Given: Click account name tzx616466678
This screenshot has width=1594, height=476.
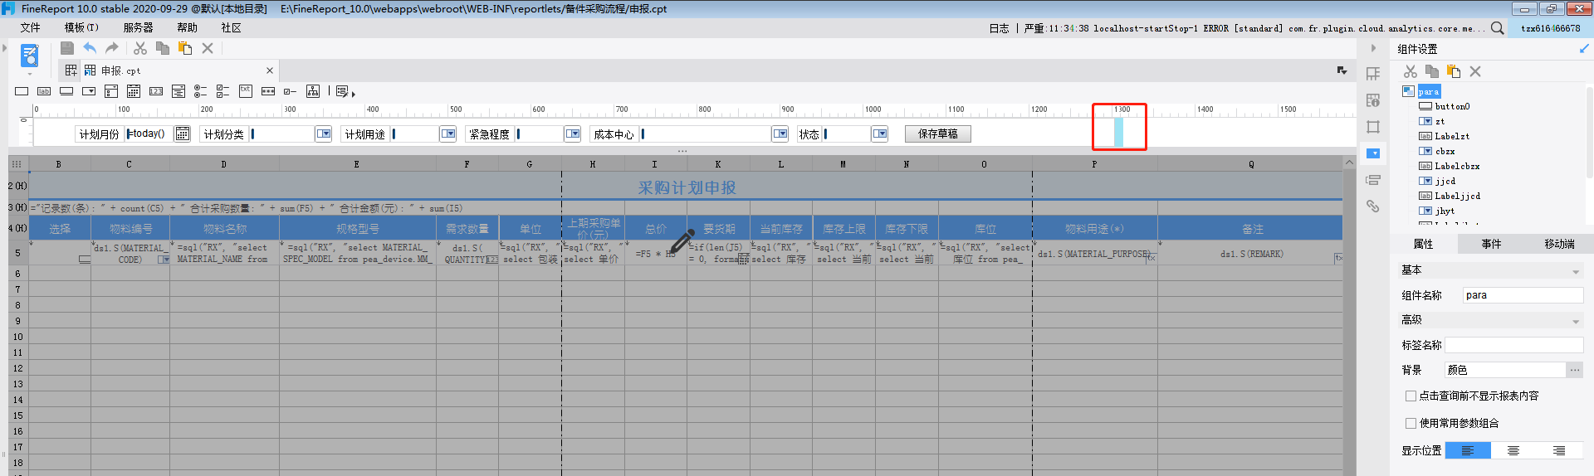Looking at the screenshot, I should click(1551, 28).
